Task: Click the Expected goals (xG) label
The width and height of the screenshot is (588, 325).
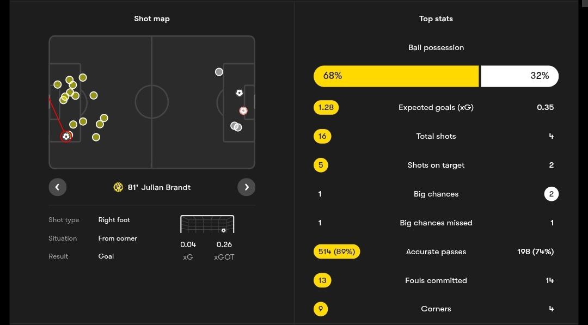Action: coord(436,107)
